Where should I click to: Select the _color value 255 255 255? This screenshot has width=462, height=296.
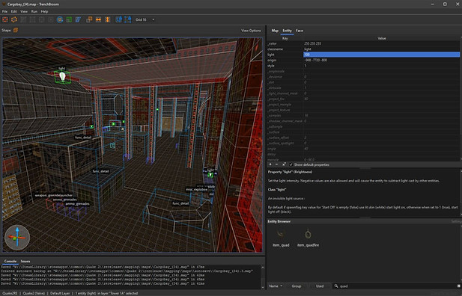click(312, 43)
